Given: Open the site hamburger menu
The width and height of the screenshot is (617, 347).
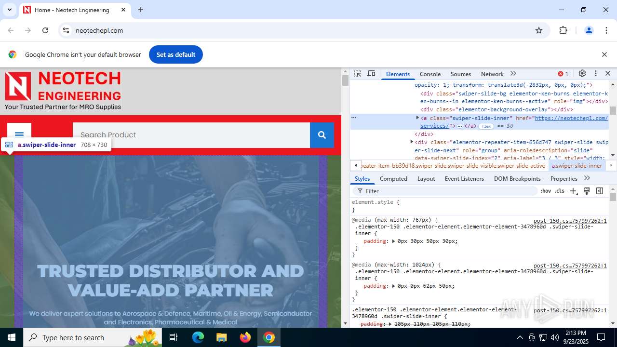Looking at the screenshot, I should pos(19,135).
